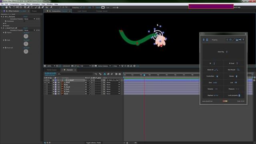256x144 pixels.
Task: Hide the L_Hand layer eye toggle
Action: pos(45,82)
